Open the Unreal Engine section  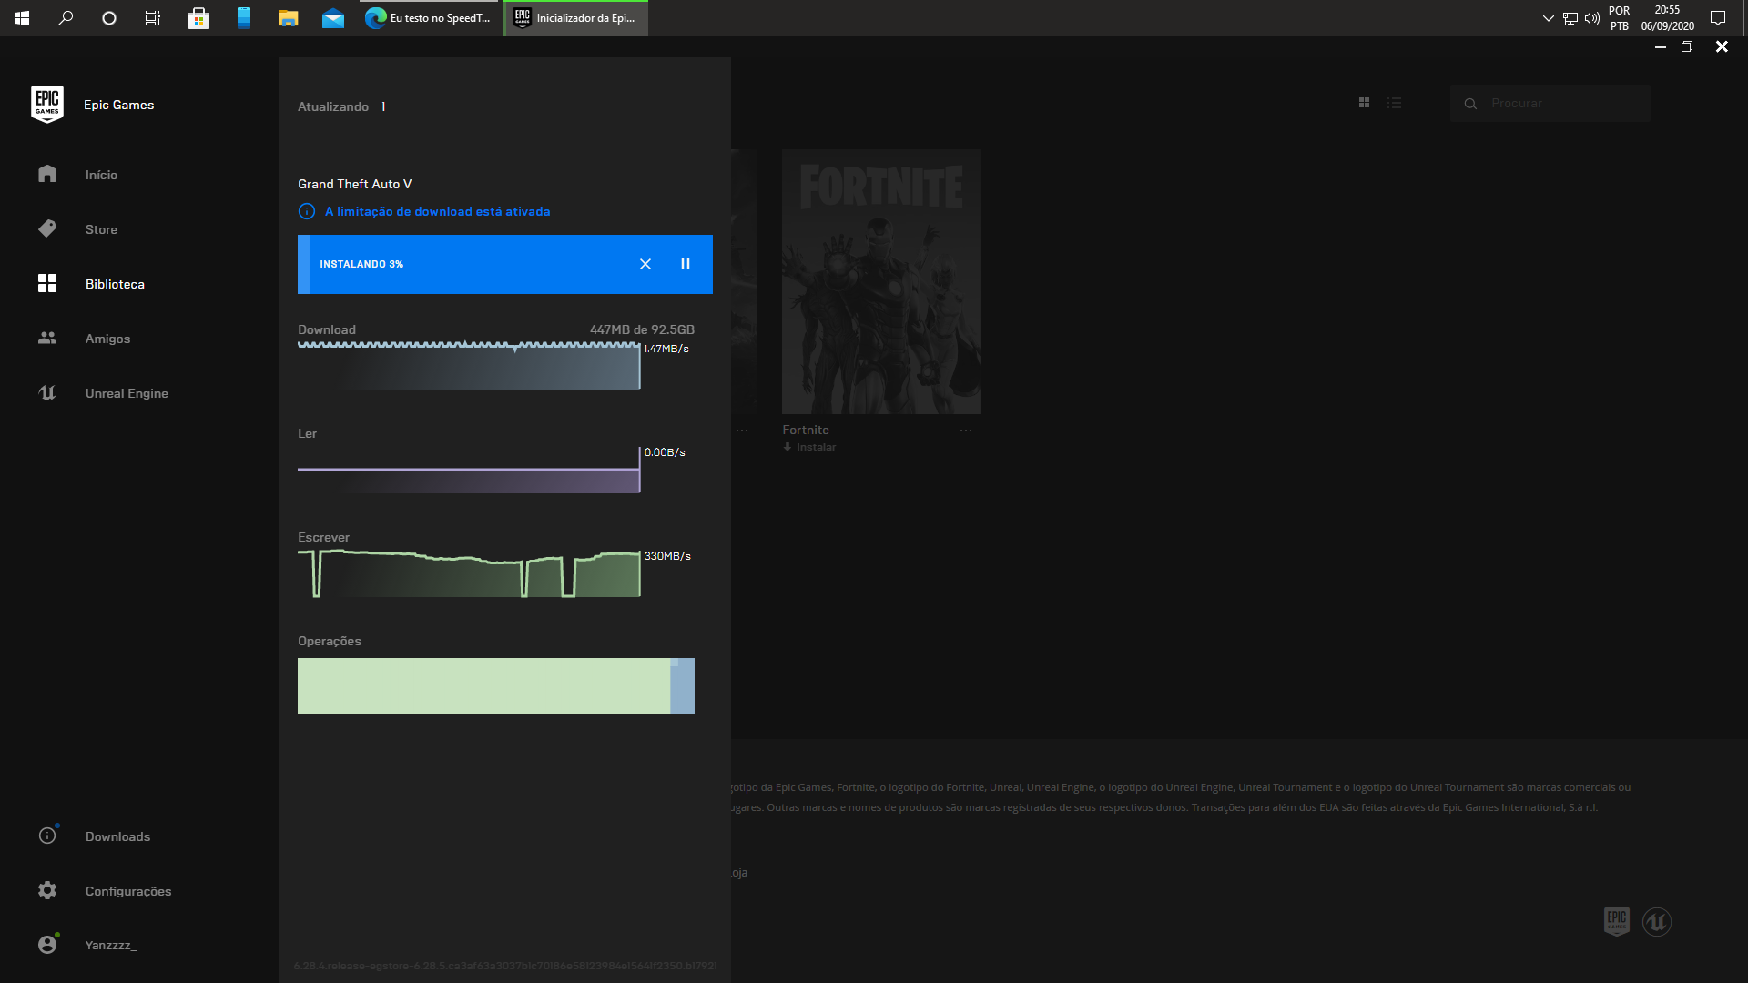[127, 393]
